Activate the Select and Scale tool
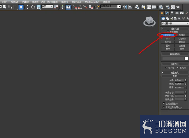 39,7
